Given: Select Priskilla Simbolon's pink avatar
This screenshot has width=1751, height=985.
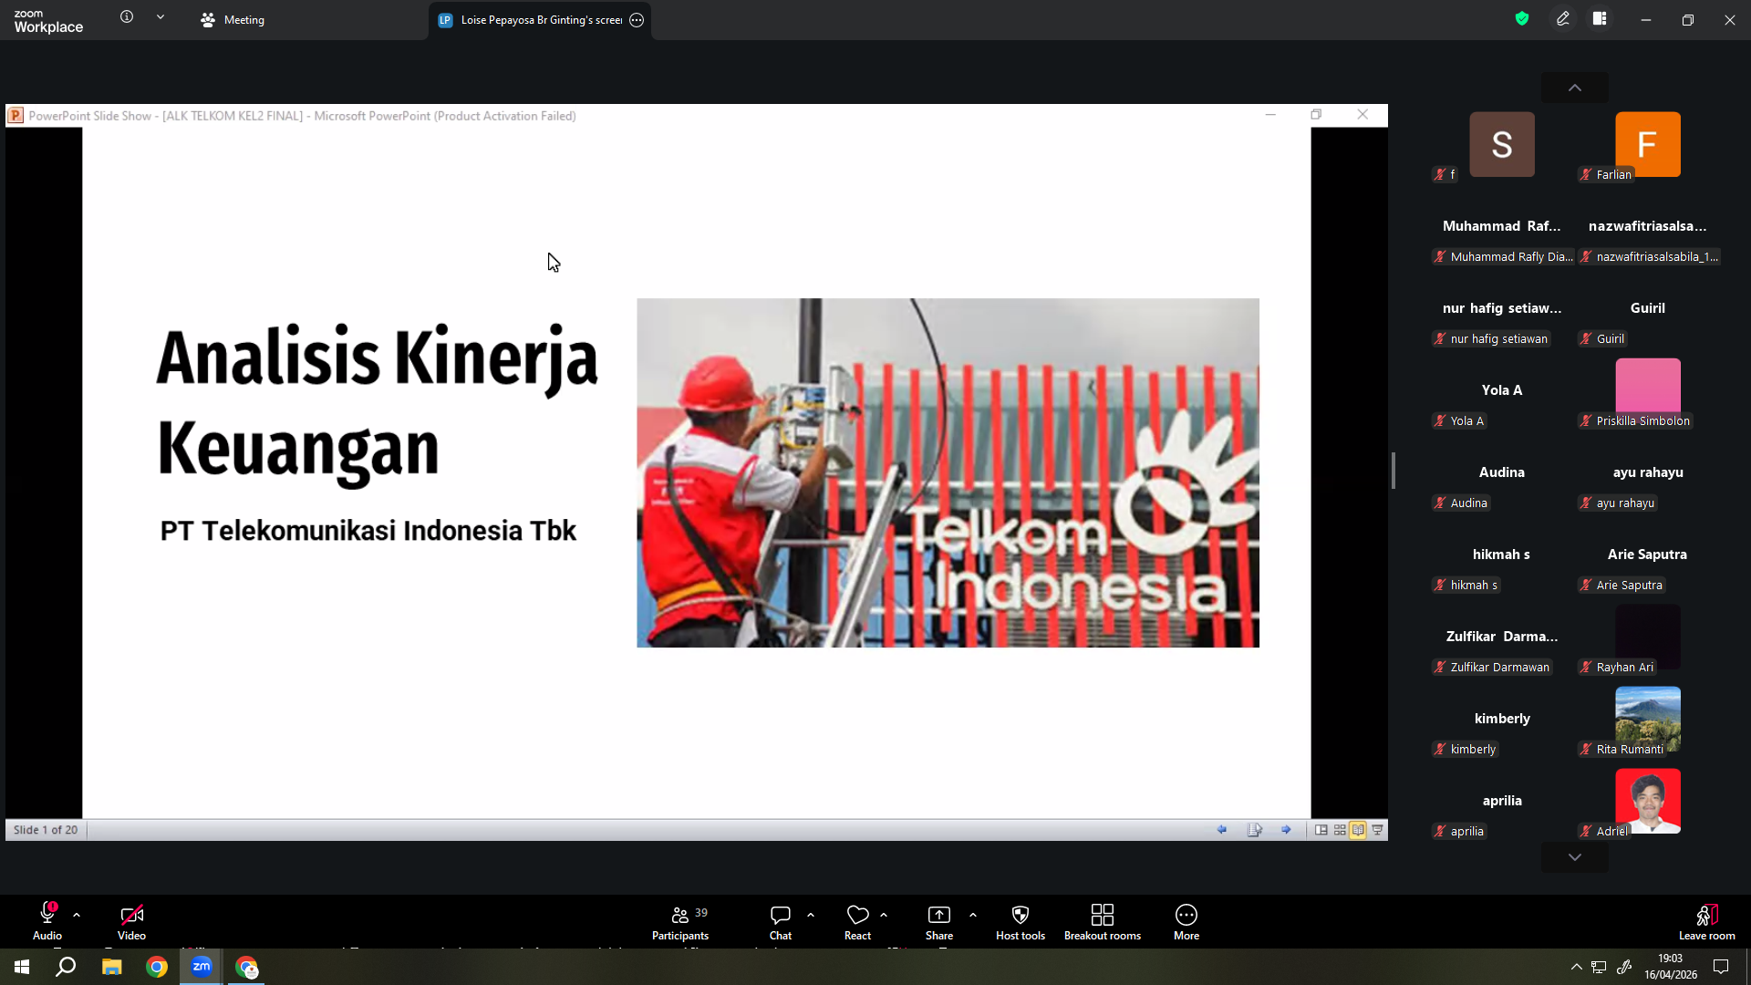Looking at the screenshot, I should coord(1647,388).
